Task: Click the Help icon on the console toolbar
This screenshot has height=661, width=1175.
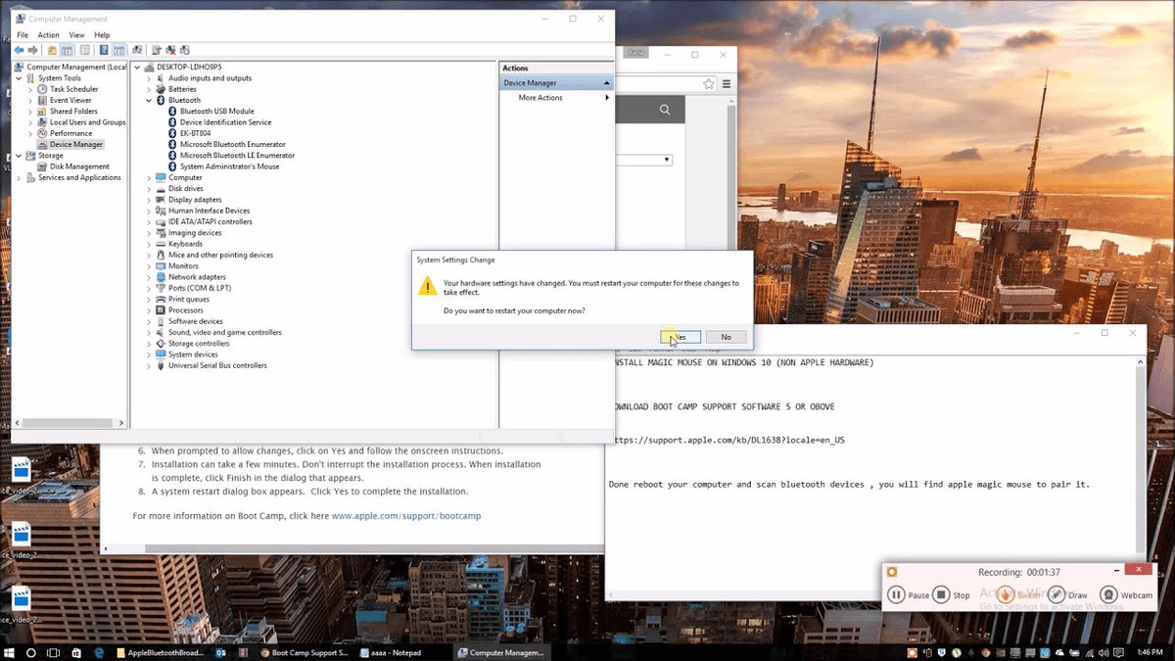Action: 106,49
